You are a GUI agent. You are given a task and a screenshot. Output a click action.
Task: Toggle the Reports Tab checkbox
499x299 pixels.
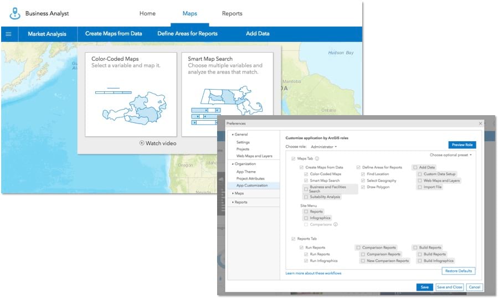(x=293, y=239)
